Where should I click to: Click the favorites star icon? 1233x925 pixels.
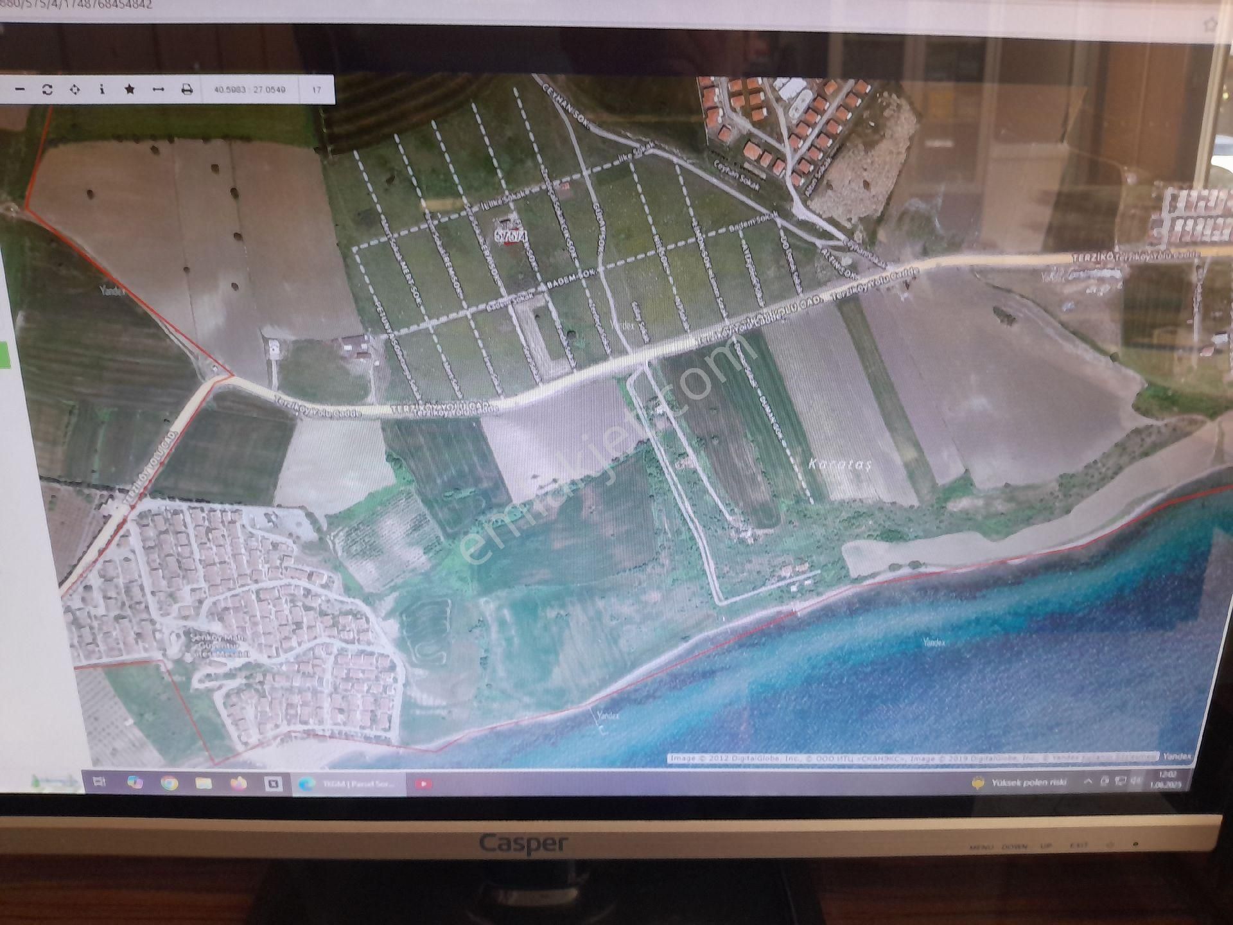(130, 90)
